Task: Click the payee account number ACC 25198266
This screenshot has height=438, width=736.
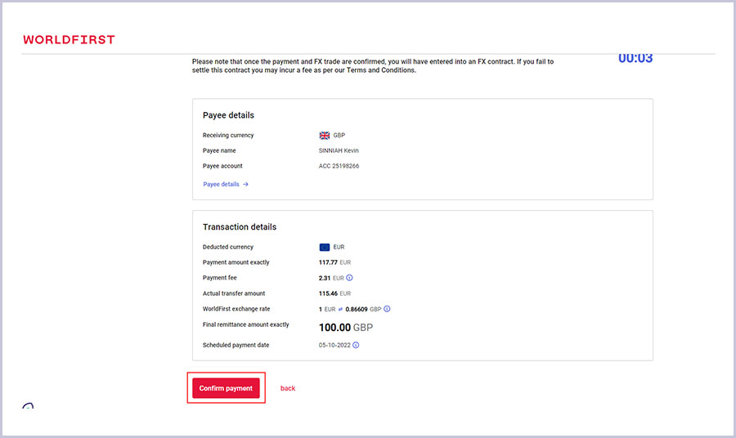Action: [339, 166]
